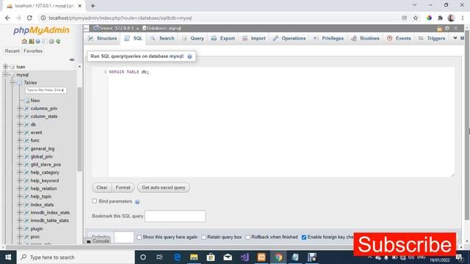Uncheck Enable foreign key checks

click(x=304, y=237)
